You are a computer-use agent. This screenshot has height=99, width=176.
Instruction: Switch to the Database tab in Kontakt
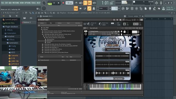(x=60, y=23)
